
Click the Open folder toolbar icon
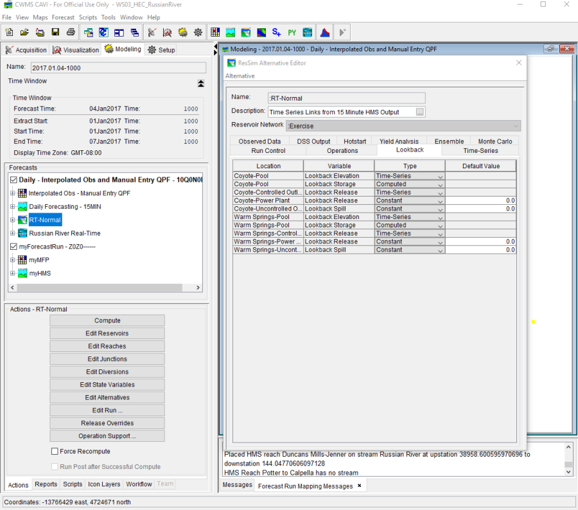tap(24, 33)
